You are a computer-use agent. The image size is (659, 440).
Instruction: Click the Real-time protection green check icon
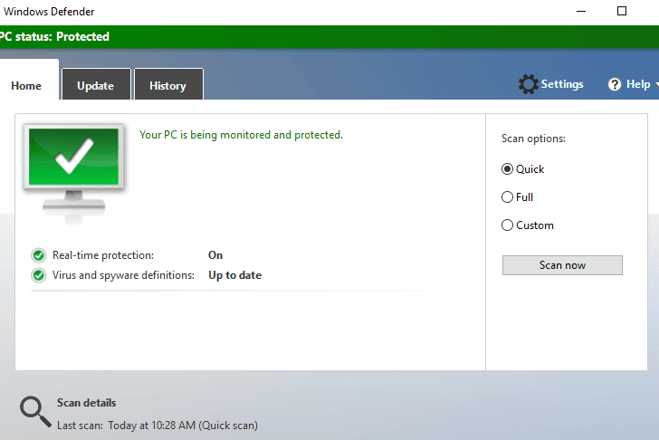pos(39,255)
